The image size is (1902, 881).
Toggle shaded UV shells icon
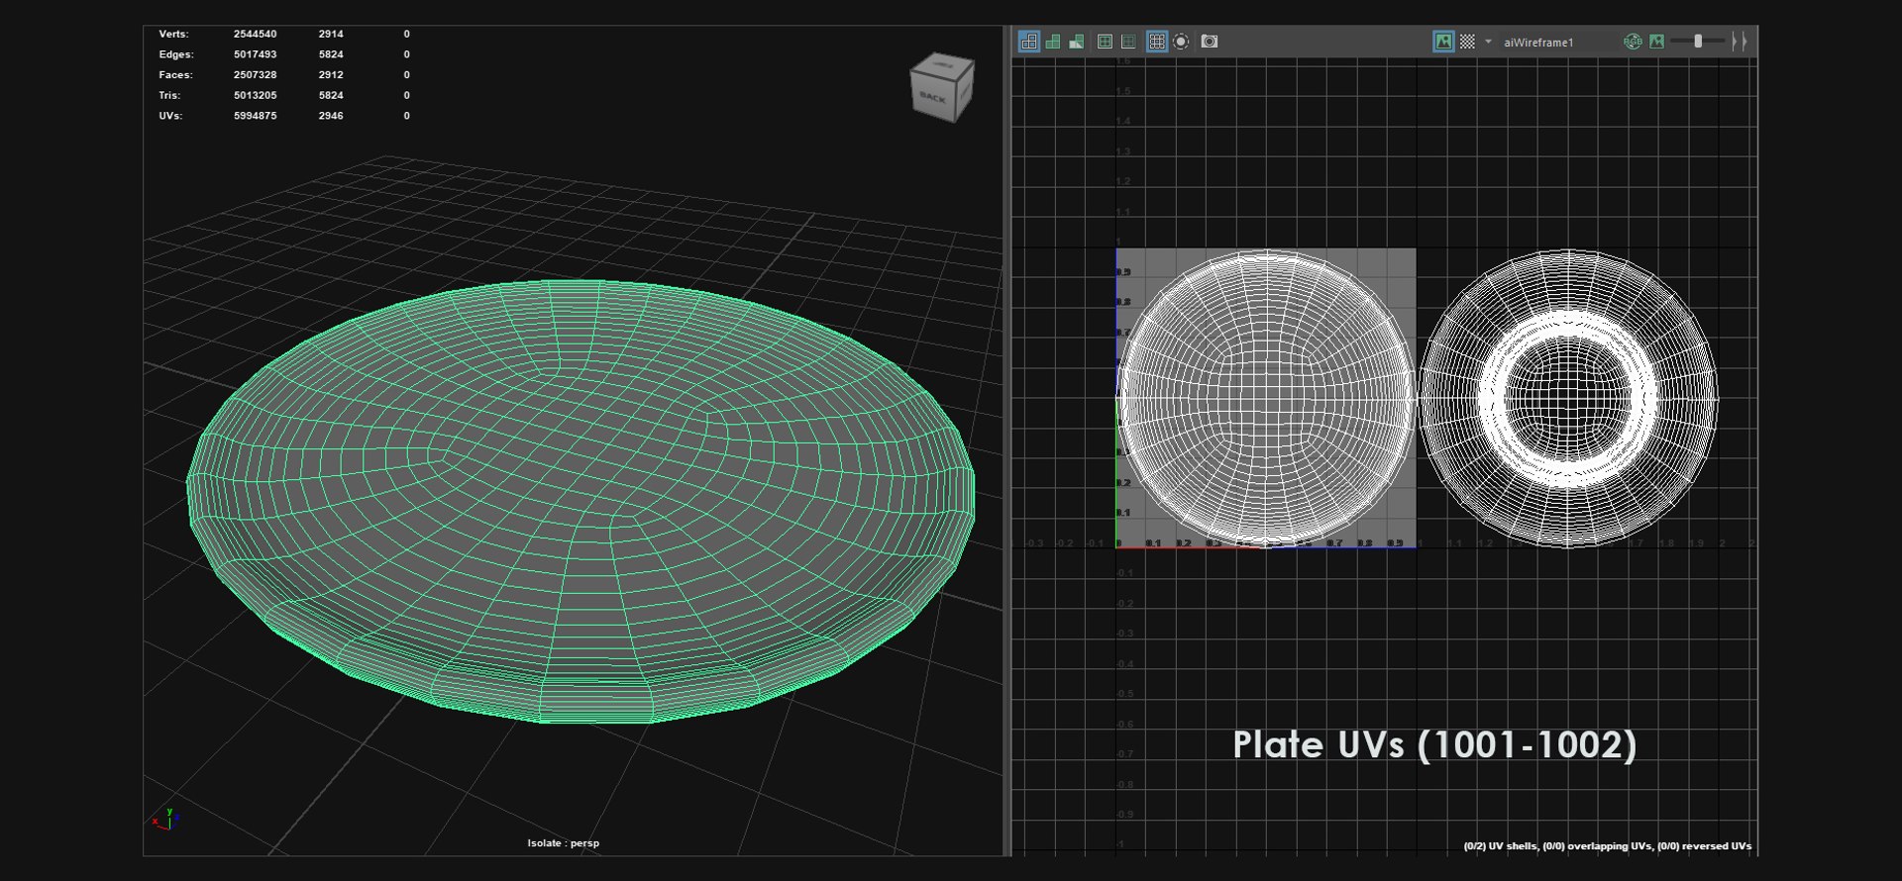[x=1053, y=42]
